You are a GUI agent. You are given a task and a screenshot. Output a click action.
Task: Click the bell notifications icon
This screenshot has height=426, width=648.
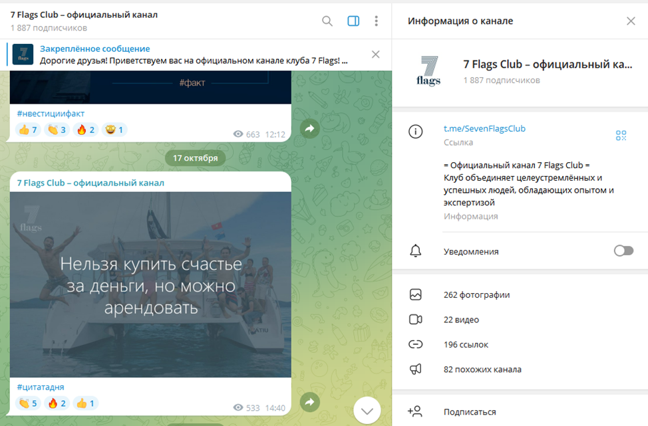(415, 251)
